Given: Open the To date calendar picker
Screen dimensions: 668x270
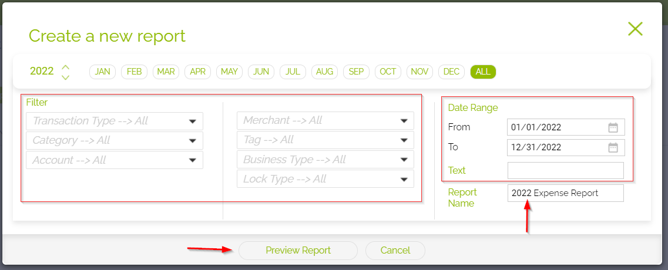Looking at the screenshot, I should [x=613, y=147].
